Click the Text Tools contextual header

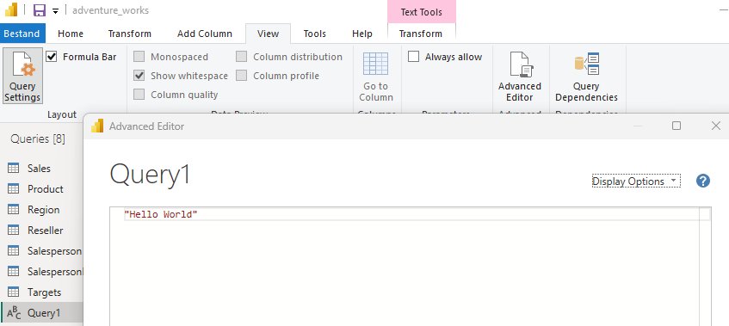coord(421,12)
